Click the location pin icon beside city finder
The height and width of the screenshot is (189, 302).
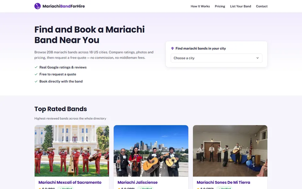pyautogui.click(x=172, y=49)
